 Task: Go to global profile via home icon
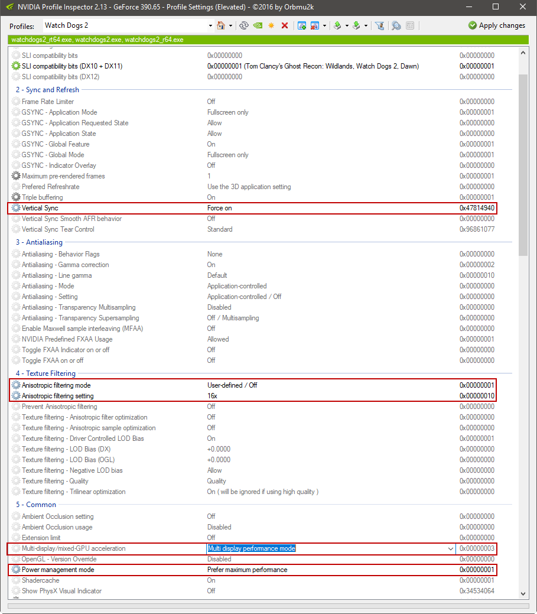tap(221, 25)
